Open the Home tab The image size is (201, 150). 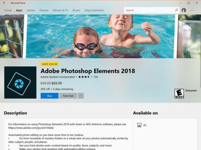point(8,10)
